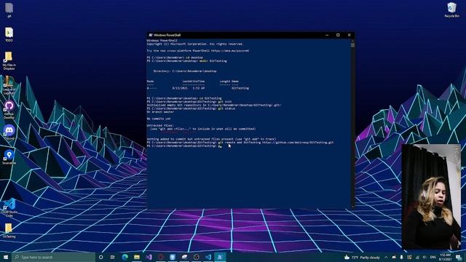
Task: Open the Recycle Bin
Action: click(451, 9)
